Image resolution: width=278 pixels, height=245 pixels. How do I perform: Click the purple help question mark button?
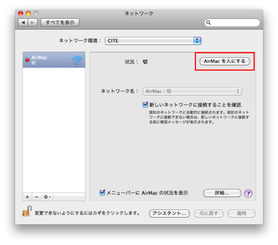[248, 193]
